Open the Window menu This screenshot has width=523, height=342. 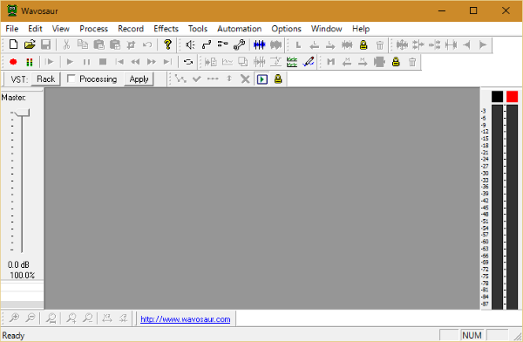click(327, 29)
